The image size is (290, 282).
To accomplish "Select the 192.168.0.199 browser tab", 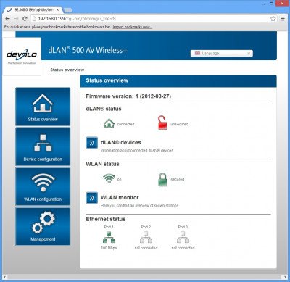I will coord(33,10).
